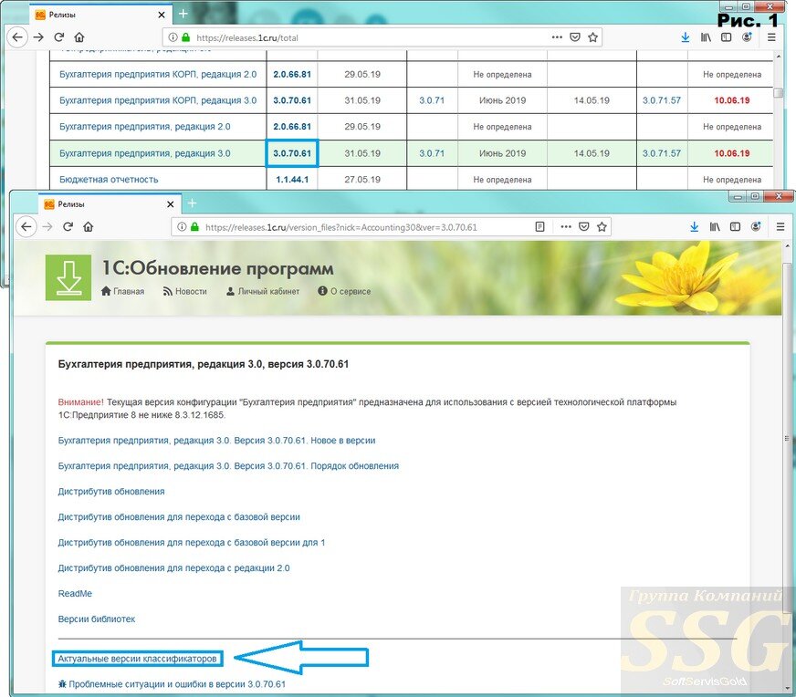796x697 pixels.
Task: Open Актуальные версии классификаторов link
Action: point(137,659)
